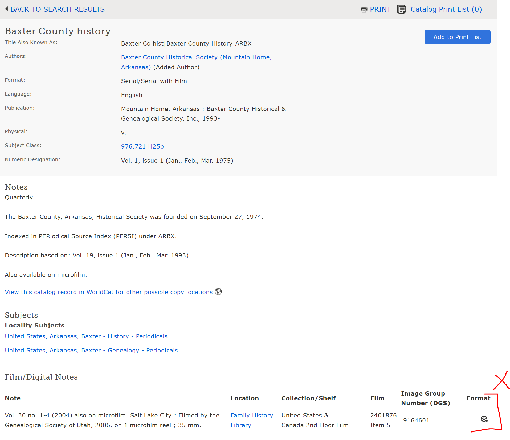Click United States & Canada 2nd Floor Film

[x=315, y=420]
